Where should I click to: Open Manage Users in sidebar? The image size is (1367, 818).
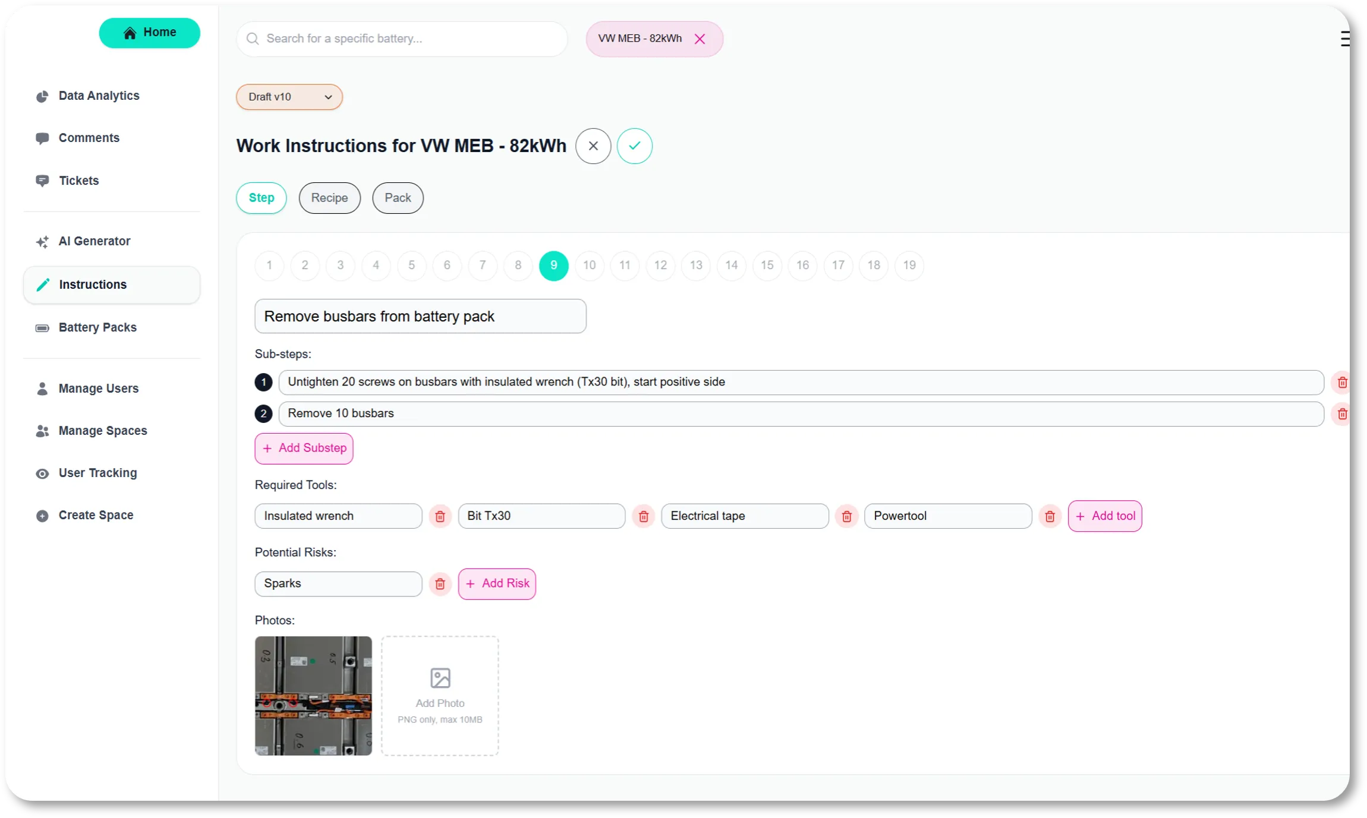pos(87,389)
